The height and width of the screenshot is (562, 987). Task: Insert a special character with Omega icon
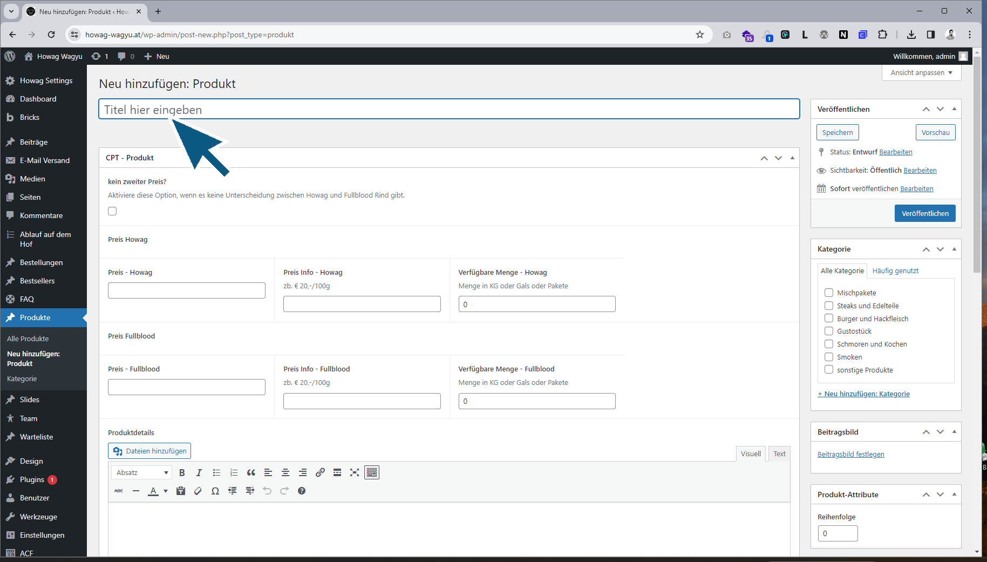click(x=215, y=491)
